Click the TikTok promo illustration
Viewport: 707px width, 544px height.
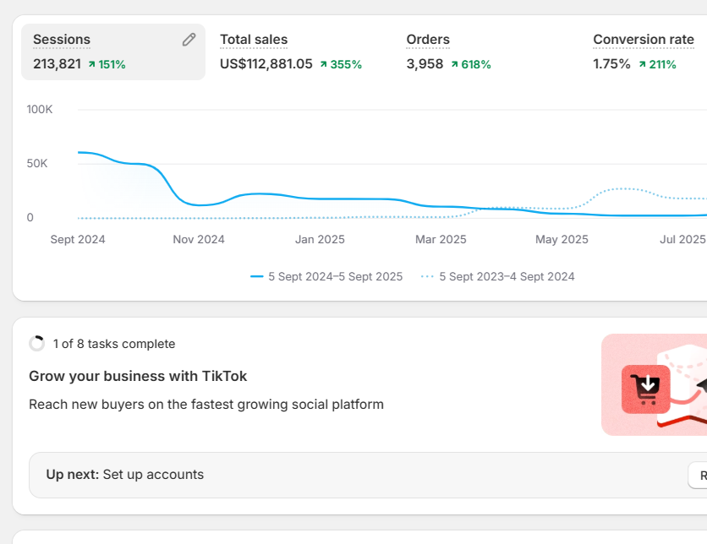point(655,384)
